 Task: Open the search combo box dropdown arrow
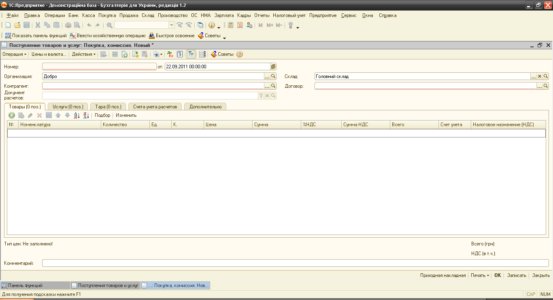172,25
